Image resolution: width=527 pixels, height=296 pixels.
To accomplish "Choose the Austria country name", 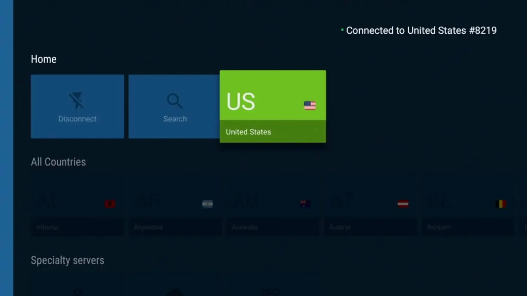I will [340, 227].
